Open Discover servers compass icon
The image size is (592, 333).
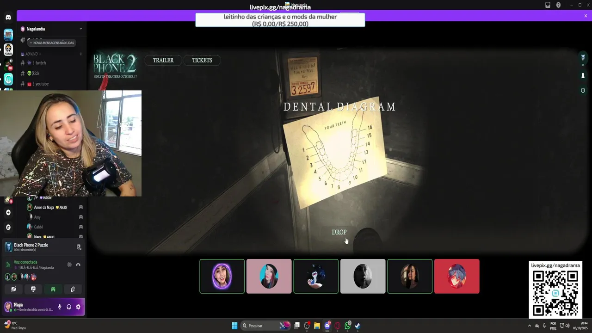click(8, 227)
